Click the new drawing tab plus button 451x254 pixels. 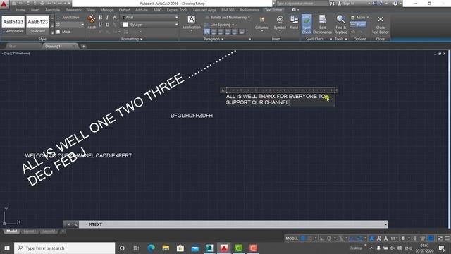coord(84,46)
